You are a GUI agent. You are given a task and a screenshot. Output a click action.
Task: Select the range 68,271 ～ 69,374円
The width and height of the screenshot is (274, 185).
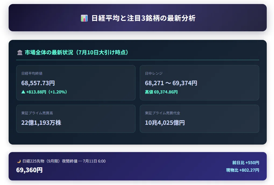coord(171,83)
